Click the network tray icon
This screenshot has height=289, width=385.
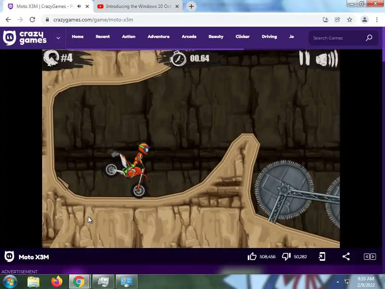[x=347, y=281]
